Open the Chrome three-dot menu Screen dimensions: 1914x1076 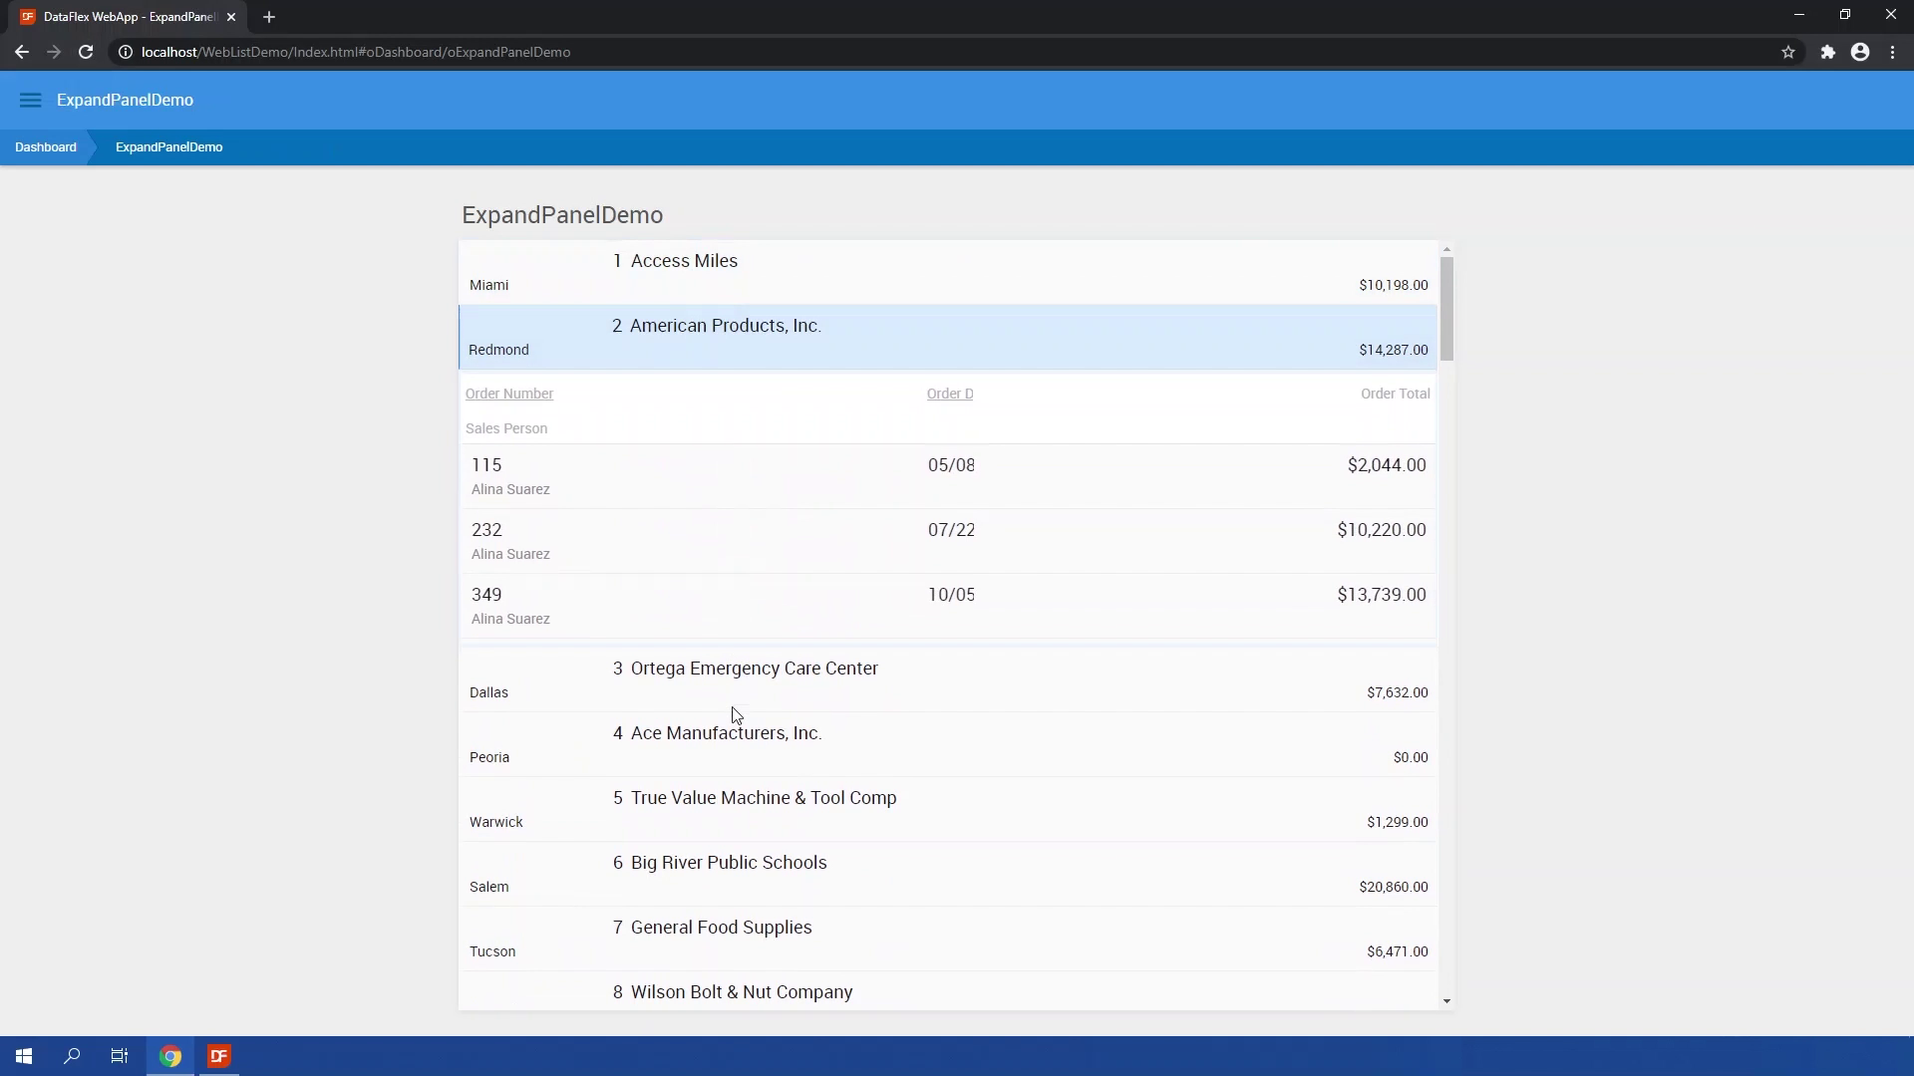[1892, 52]
